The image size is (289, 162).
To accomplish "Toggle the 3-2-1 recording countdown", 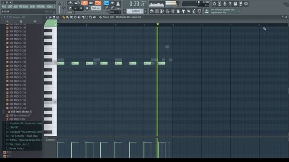I will (x=84, y=3).
